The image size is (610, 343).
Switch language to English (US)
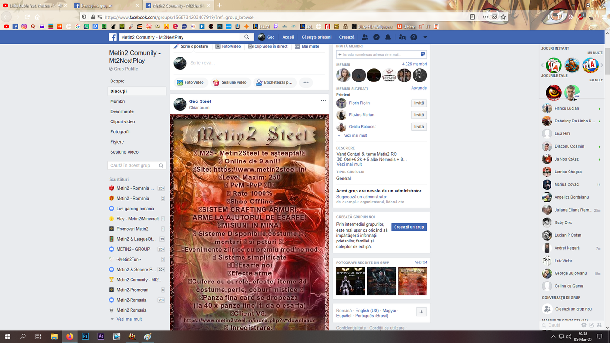pos(367,311)
